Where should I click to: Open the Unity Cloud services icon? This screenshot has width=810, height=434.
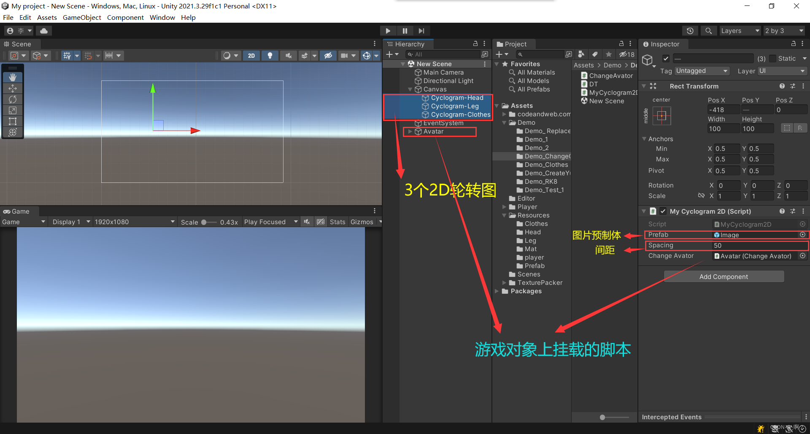click(x=44, y=31)
